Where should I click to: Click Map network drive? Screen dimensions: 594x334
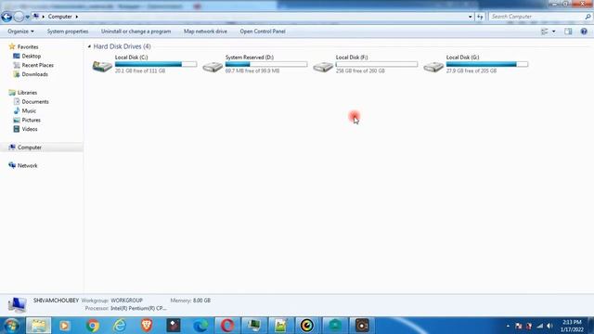(205, 32)
